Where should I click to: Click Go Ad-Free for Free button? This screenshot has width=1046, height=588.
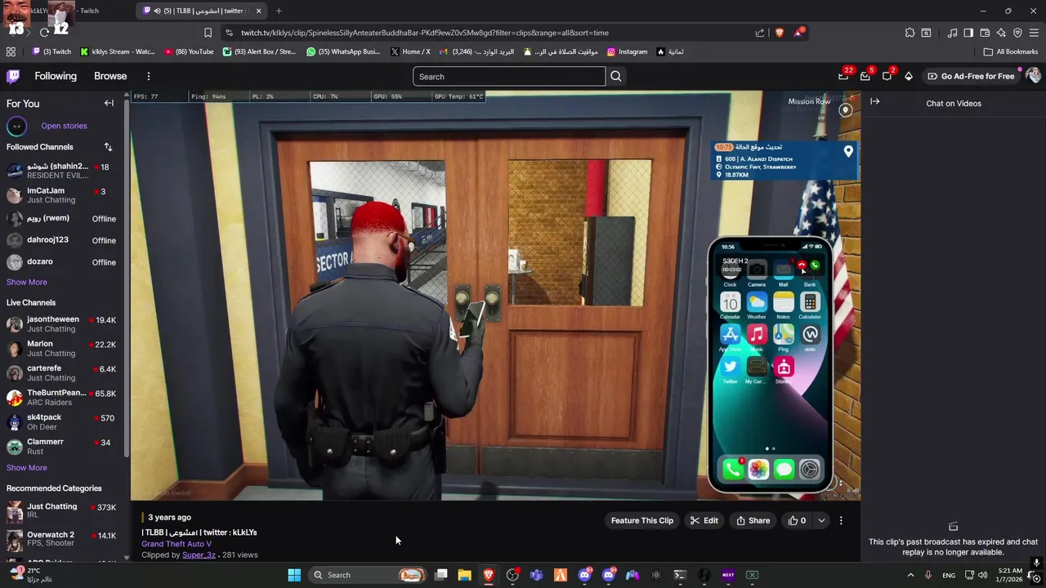point(971,76)
